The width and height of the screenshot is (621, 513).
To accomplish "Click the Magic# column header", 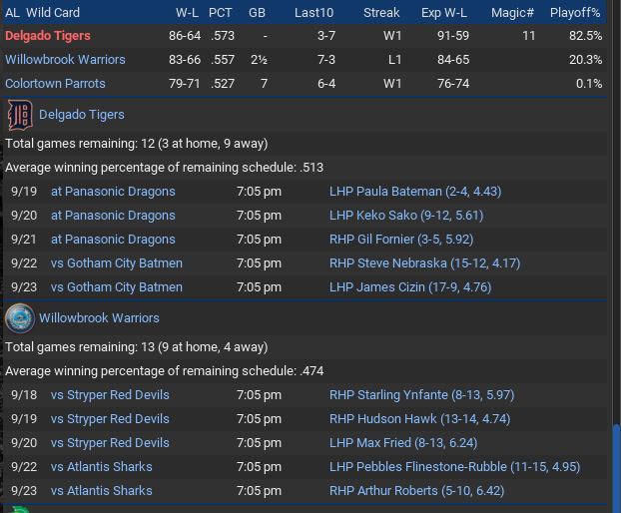I will tap(512, 13).
